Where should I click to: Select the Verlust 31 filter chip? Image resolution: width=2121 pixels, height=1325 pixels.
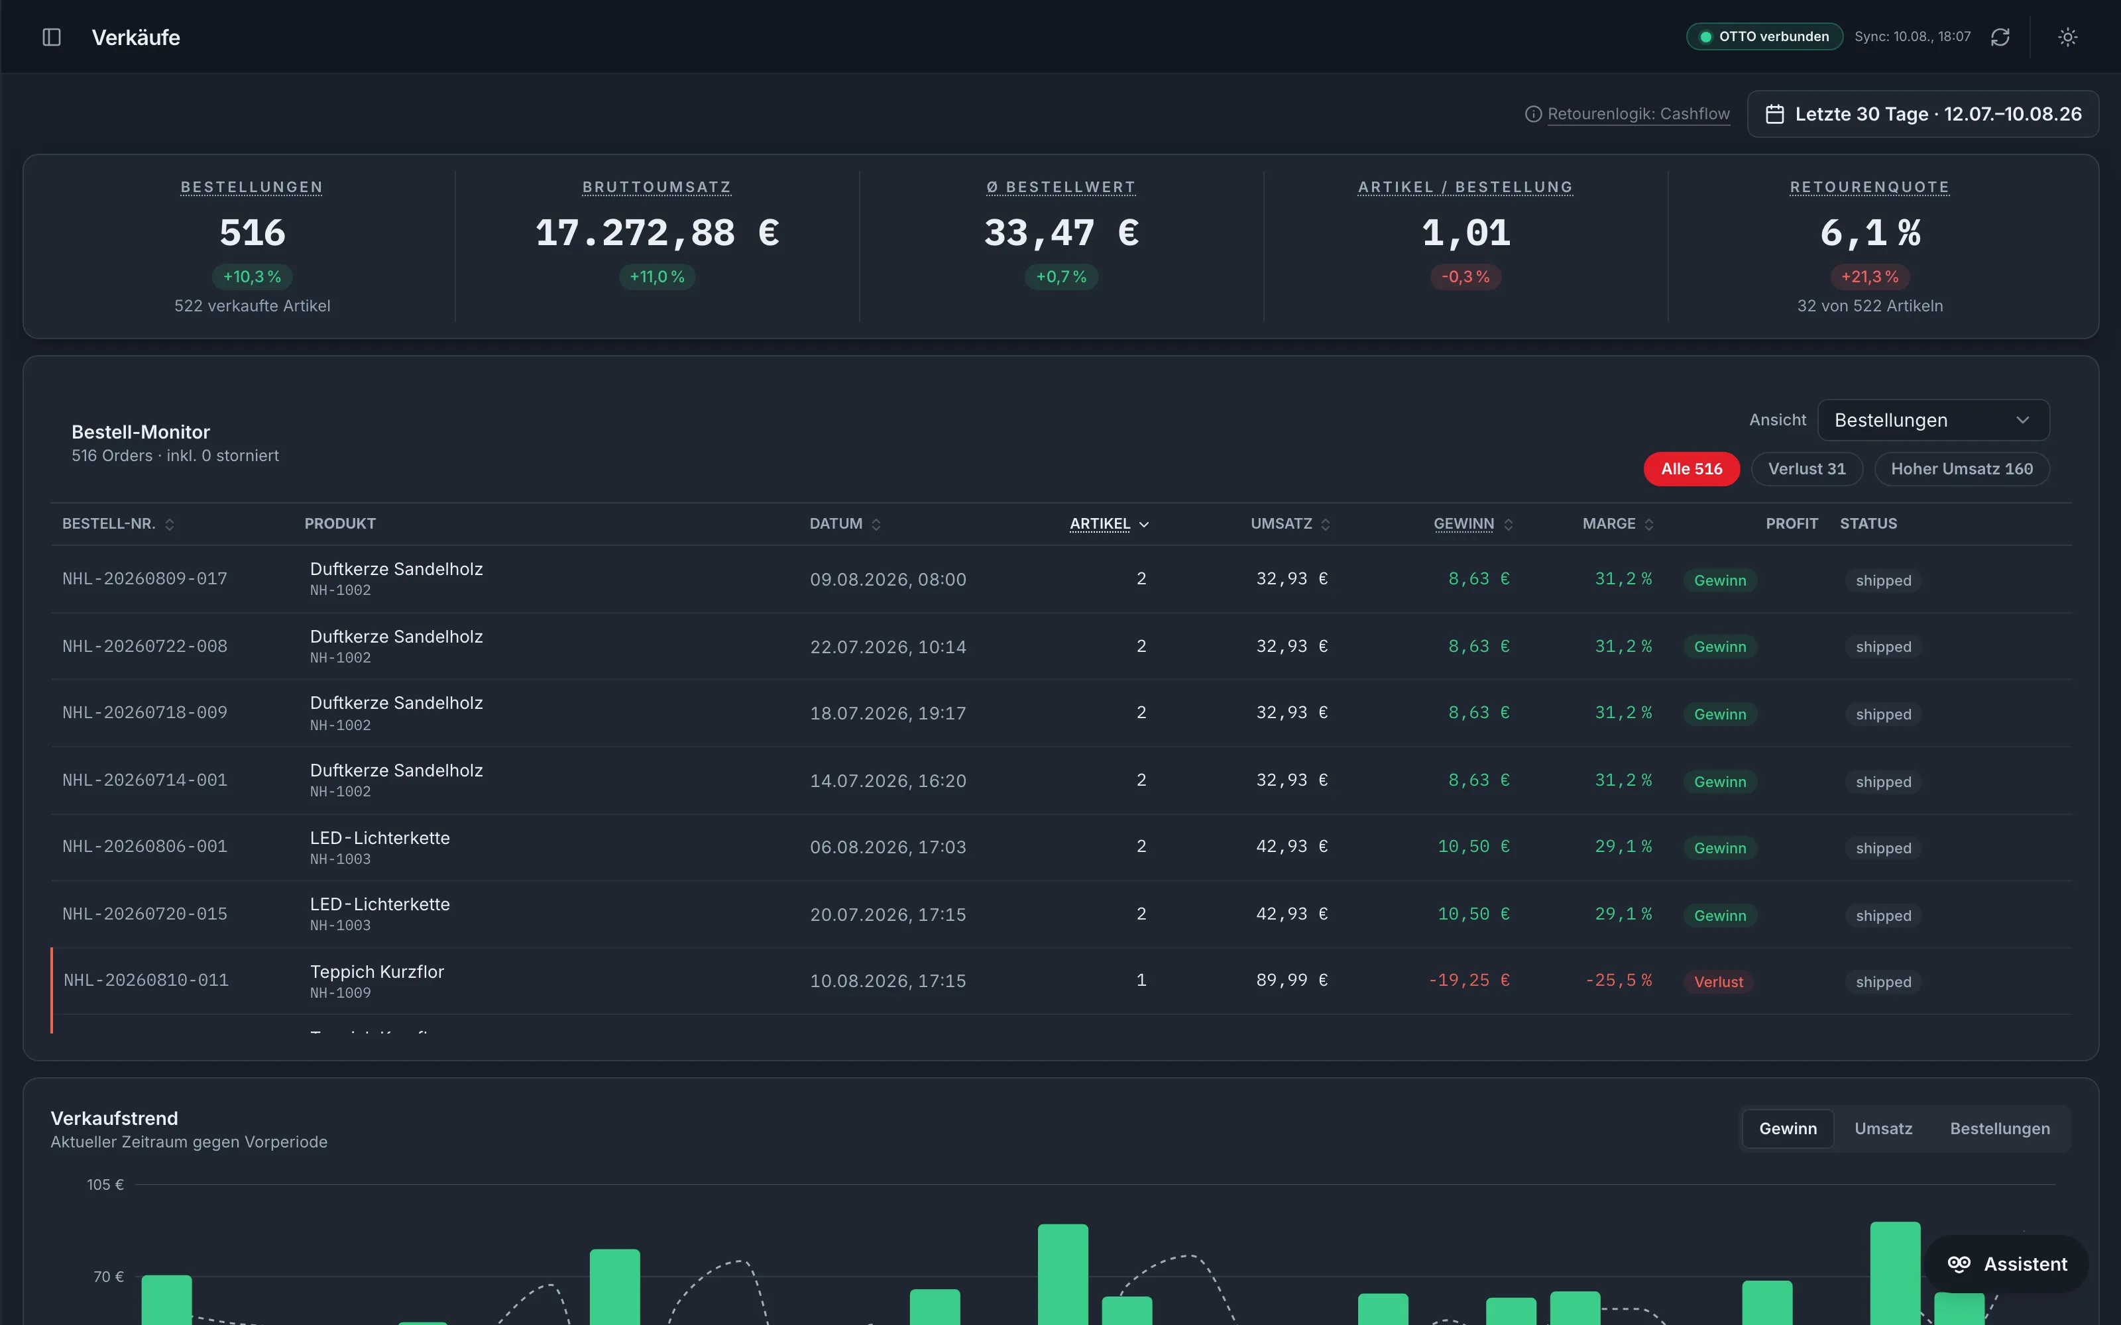click(1807, 469)
